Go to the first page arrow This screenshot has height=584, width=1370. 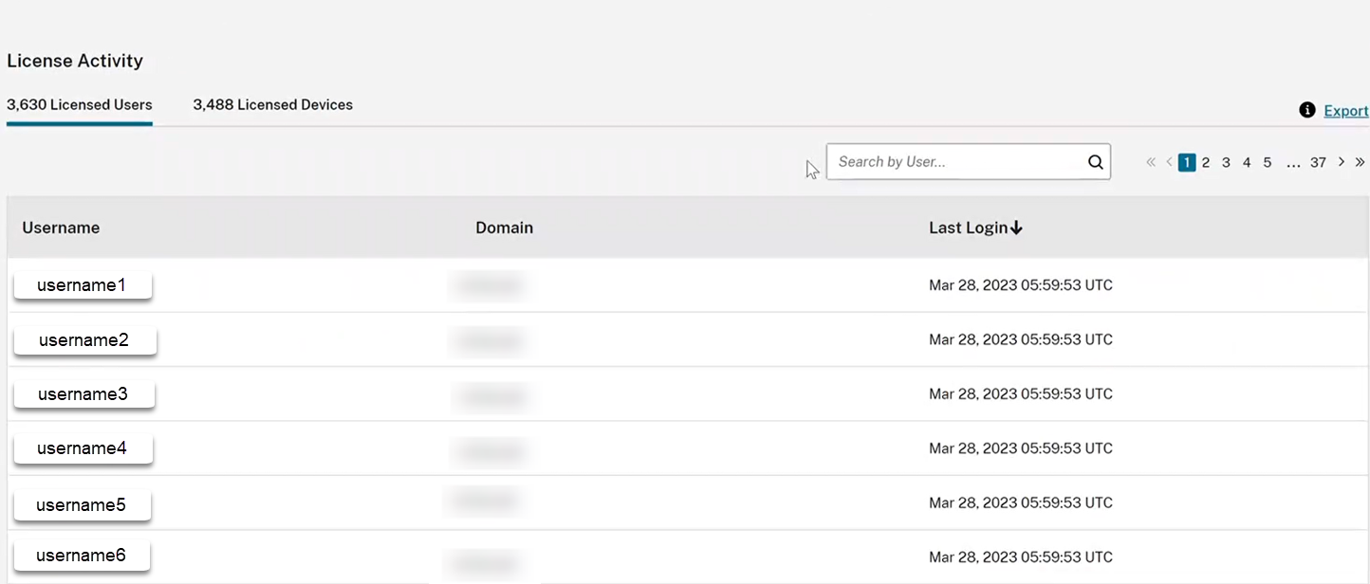(1151, 162)
